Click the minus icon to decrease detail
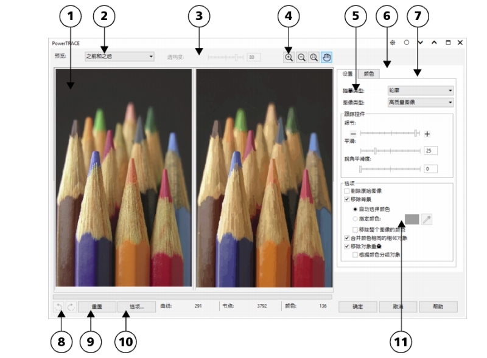This screenshot has width=487, height=358. [x=353, y=134]
